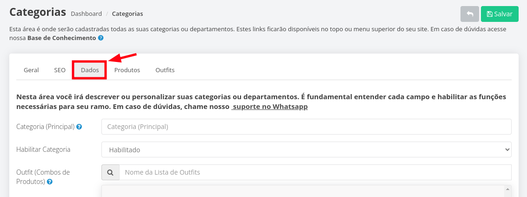Switch to the SEO tab
The image size is (527, 197).
(x=60, y=70)
